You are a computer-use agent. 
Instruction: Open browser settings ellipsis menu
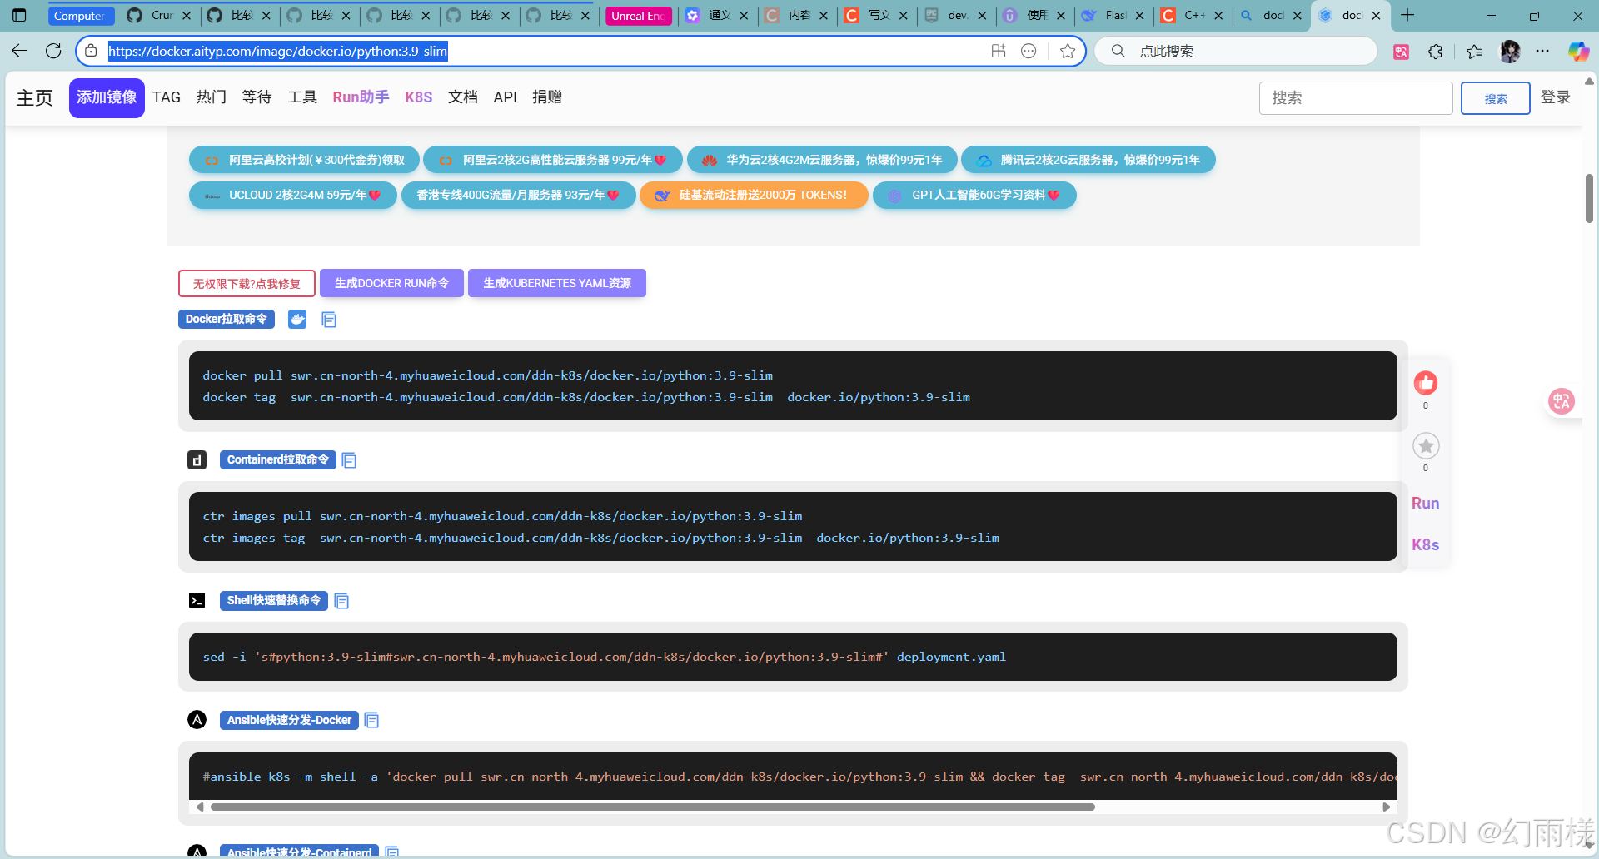tap(1542, 52)
